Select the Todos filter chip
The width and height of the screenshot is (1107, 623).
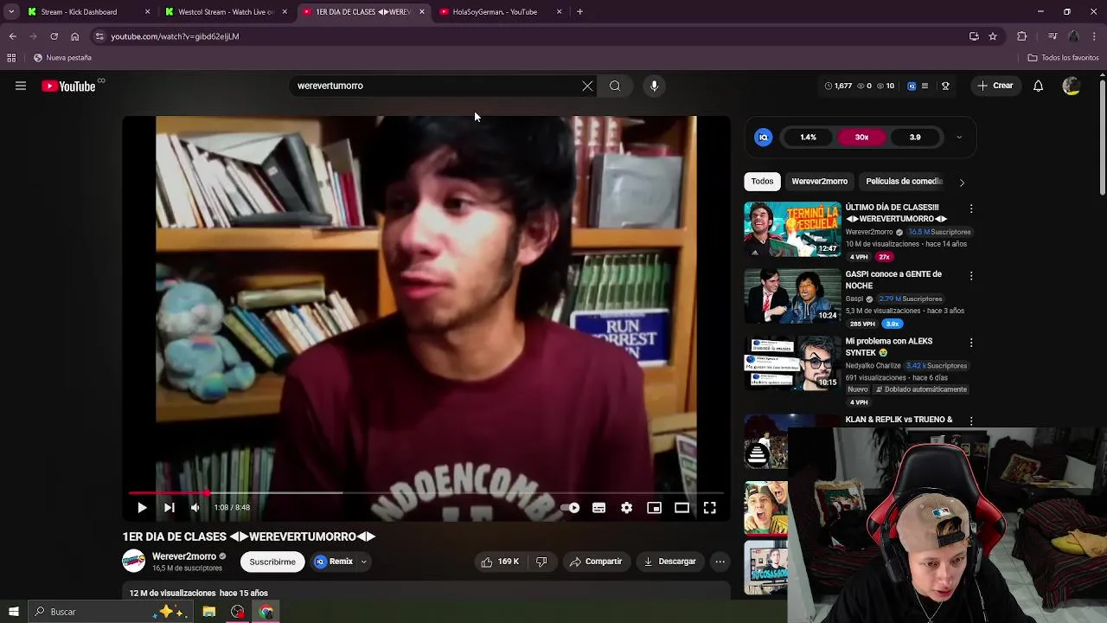(x=762, y=181)
